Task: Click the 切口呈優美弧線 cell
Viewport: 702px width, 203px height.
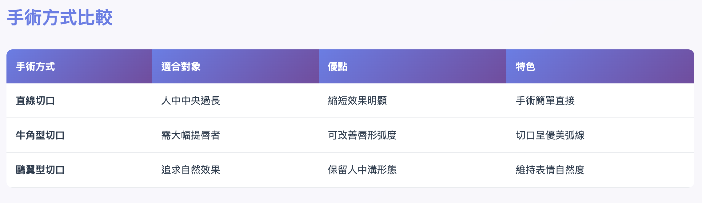Action: point(550,135)
